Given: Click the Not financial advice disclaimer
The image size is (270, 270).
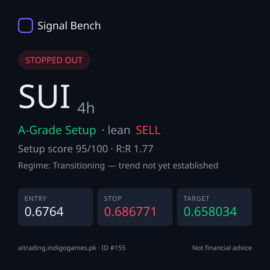Looking at the screenshot, I should coord(222,248).
